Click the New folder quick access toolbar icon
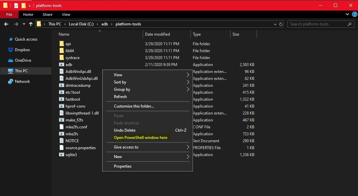This screenshot has width=358, height=196. [24, 6]
